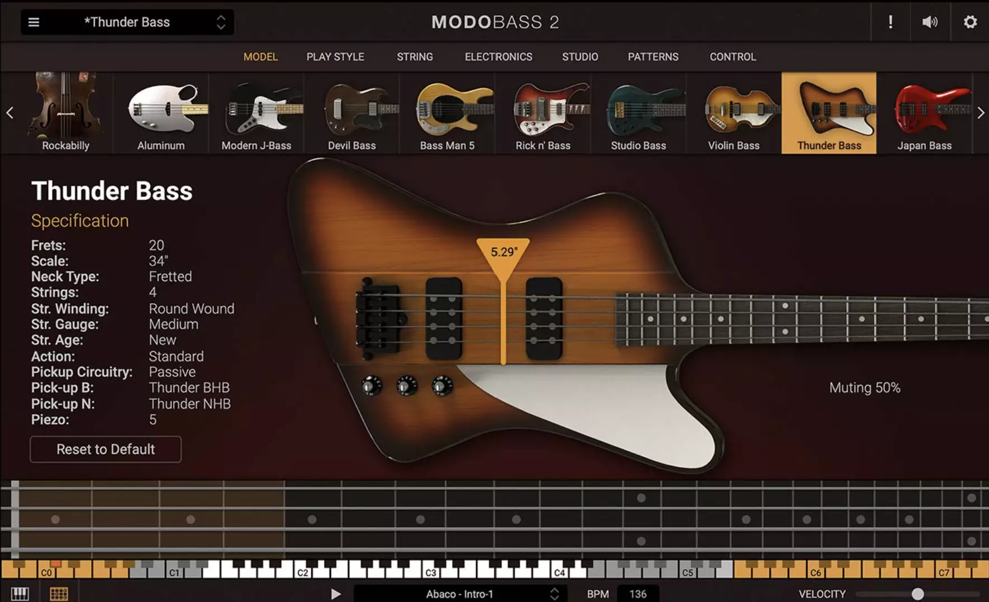Open the ELECTRONICS tab
The width and height of the screenshot is (989, 602).
click(x=498, y=57)
